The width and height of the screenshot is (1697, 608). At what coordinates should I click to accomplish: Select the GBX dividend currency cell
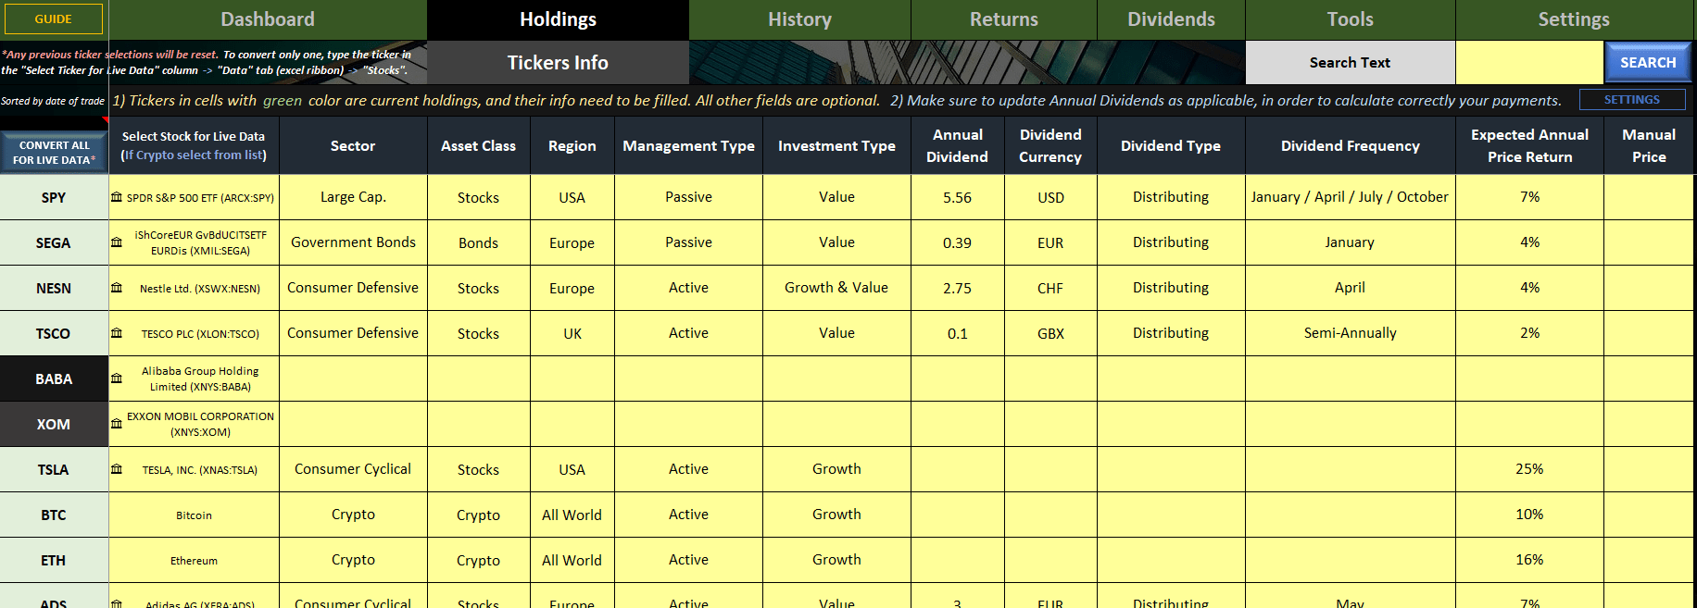[1050, 333]
